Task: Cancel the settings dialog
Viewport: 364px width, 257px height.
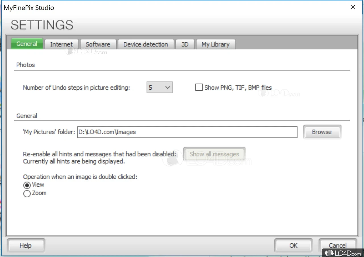Action: 338,246
